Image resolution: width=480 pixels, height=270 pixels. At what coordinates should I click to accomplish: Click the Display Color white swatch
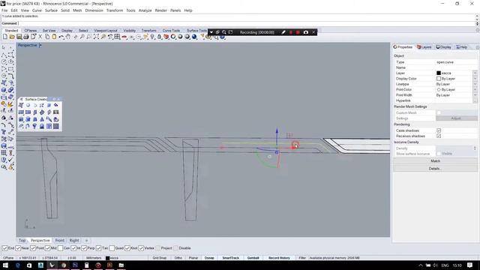[438, 78]
